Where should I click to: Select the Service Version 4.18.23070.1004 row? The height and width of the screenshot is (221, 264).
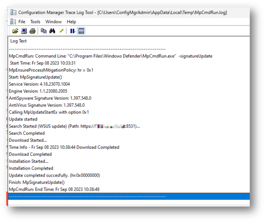point(129,84)
